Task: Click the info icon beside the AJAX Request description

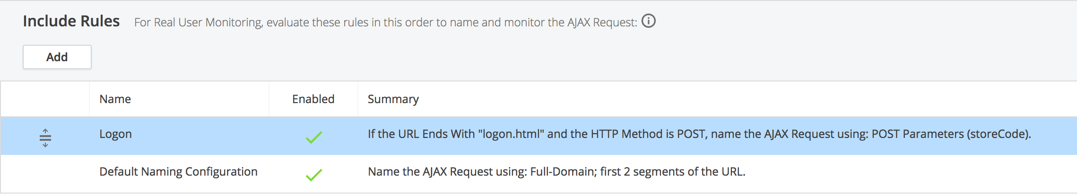Action: tap(648, 21)
